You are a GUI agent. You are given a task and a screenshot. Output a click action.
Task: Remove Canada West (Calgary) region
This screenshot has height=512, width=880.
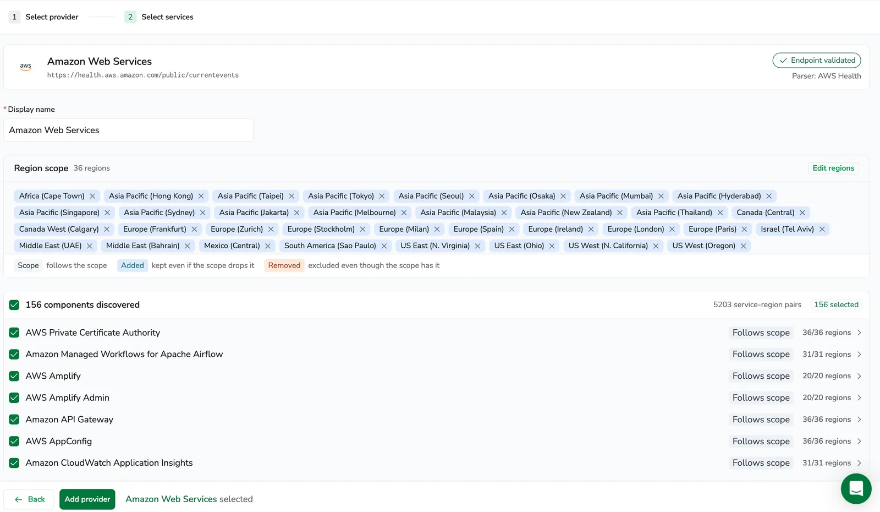tap(107, 229)
